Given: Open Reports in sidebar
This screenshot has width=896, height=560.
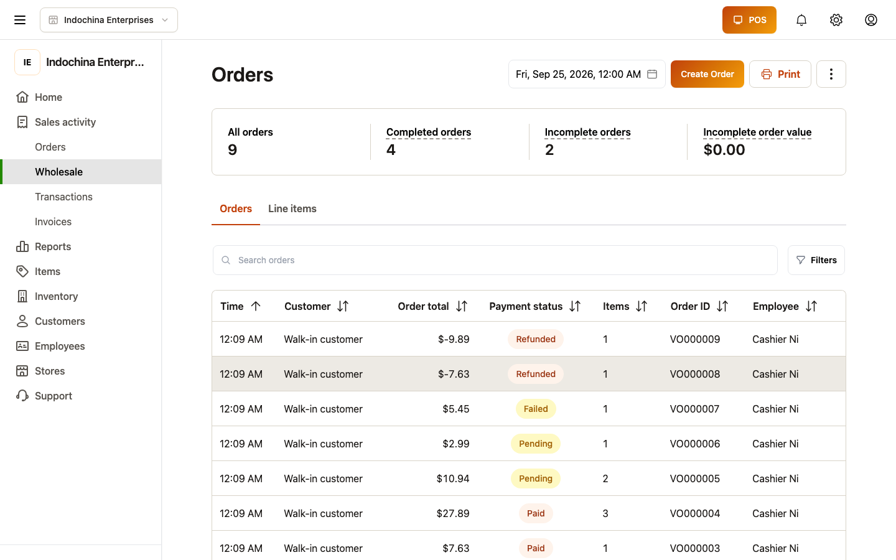Looking at the screenshot, I should click(x=81, y=246).
